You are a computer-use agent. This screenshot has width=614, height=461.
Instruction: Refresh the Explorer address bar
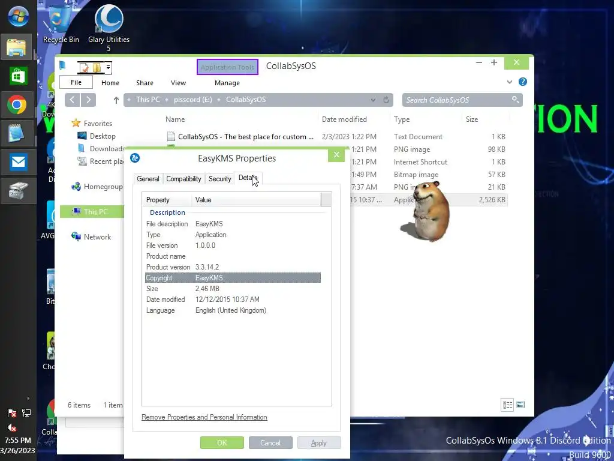[x=386, y=100]
